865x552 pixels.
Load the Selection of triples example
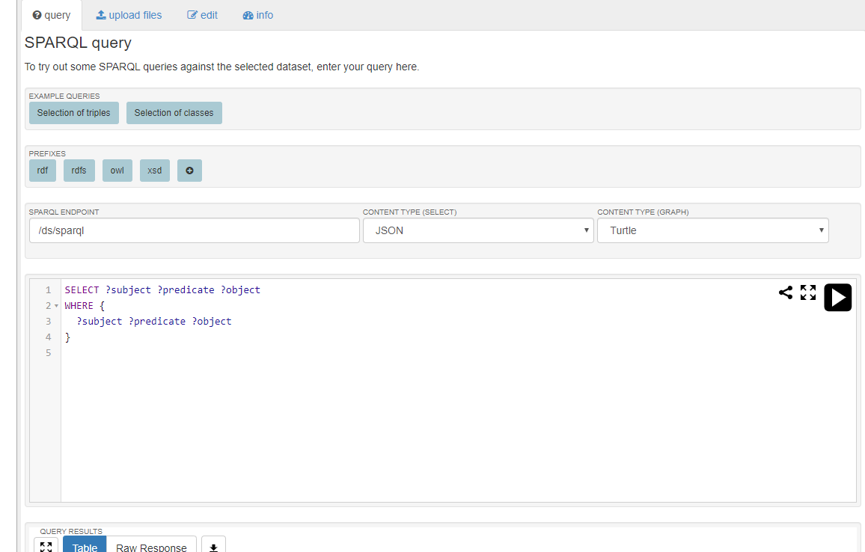[x=73, y=113]
